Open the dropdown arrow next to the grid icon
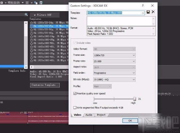Screen dimensions: 180x133 (x=32, y=3)
